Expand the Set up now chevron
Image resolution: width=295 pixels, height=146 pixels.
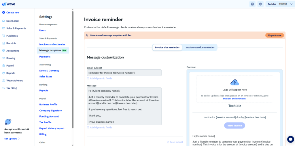(x=19, y=139)
